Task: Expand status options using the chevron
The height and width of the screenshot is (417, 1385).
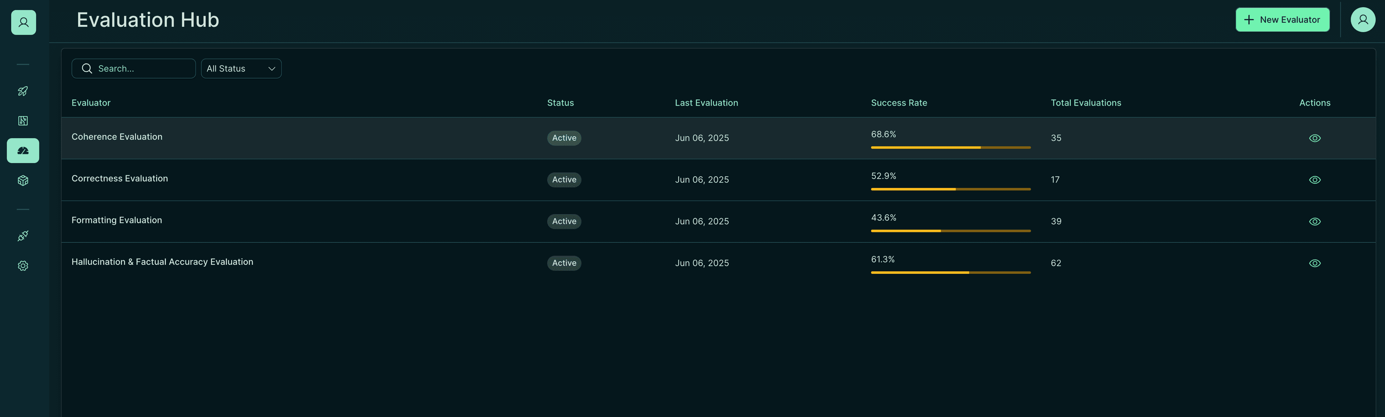Action: tap(272, 68)
